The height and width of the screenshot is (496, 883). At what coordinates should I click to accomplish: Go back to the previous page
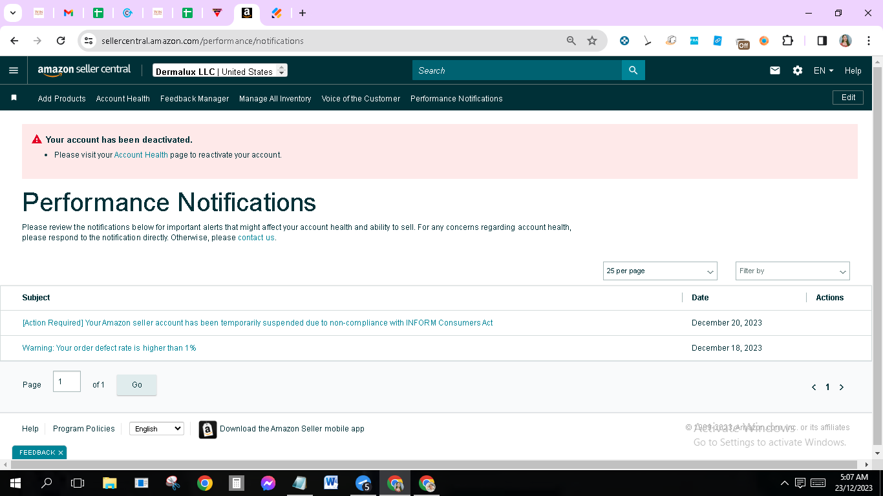(14, 41)
